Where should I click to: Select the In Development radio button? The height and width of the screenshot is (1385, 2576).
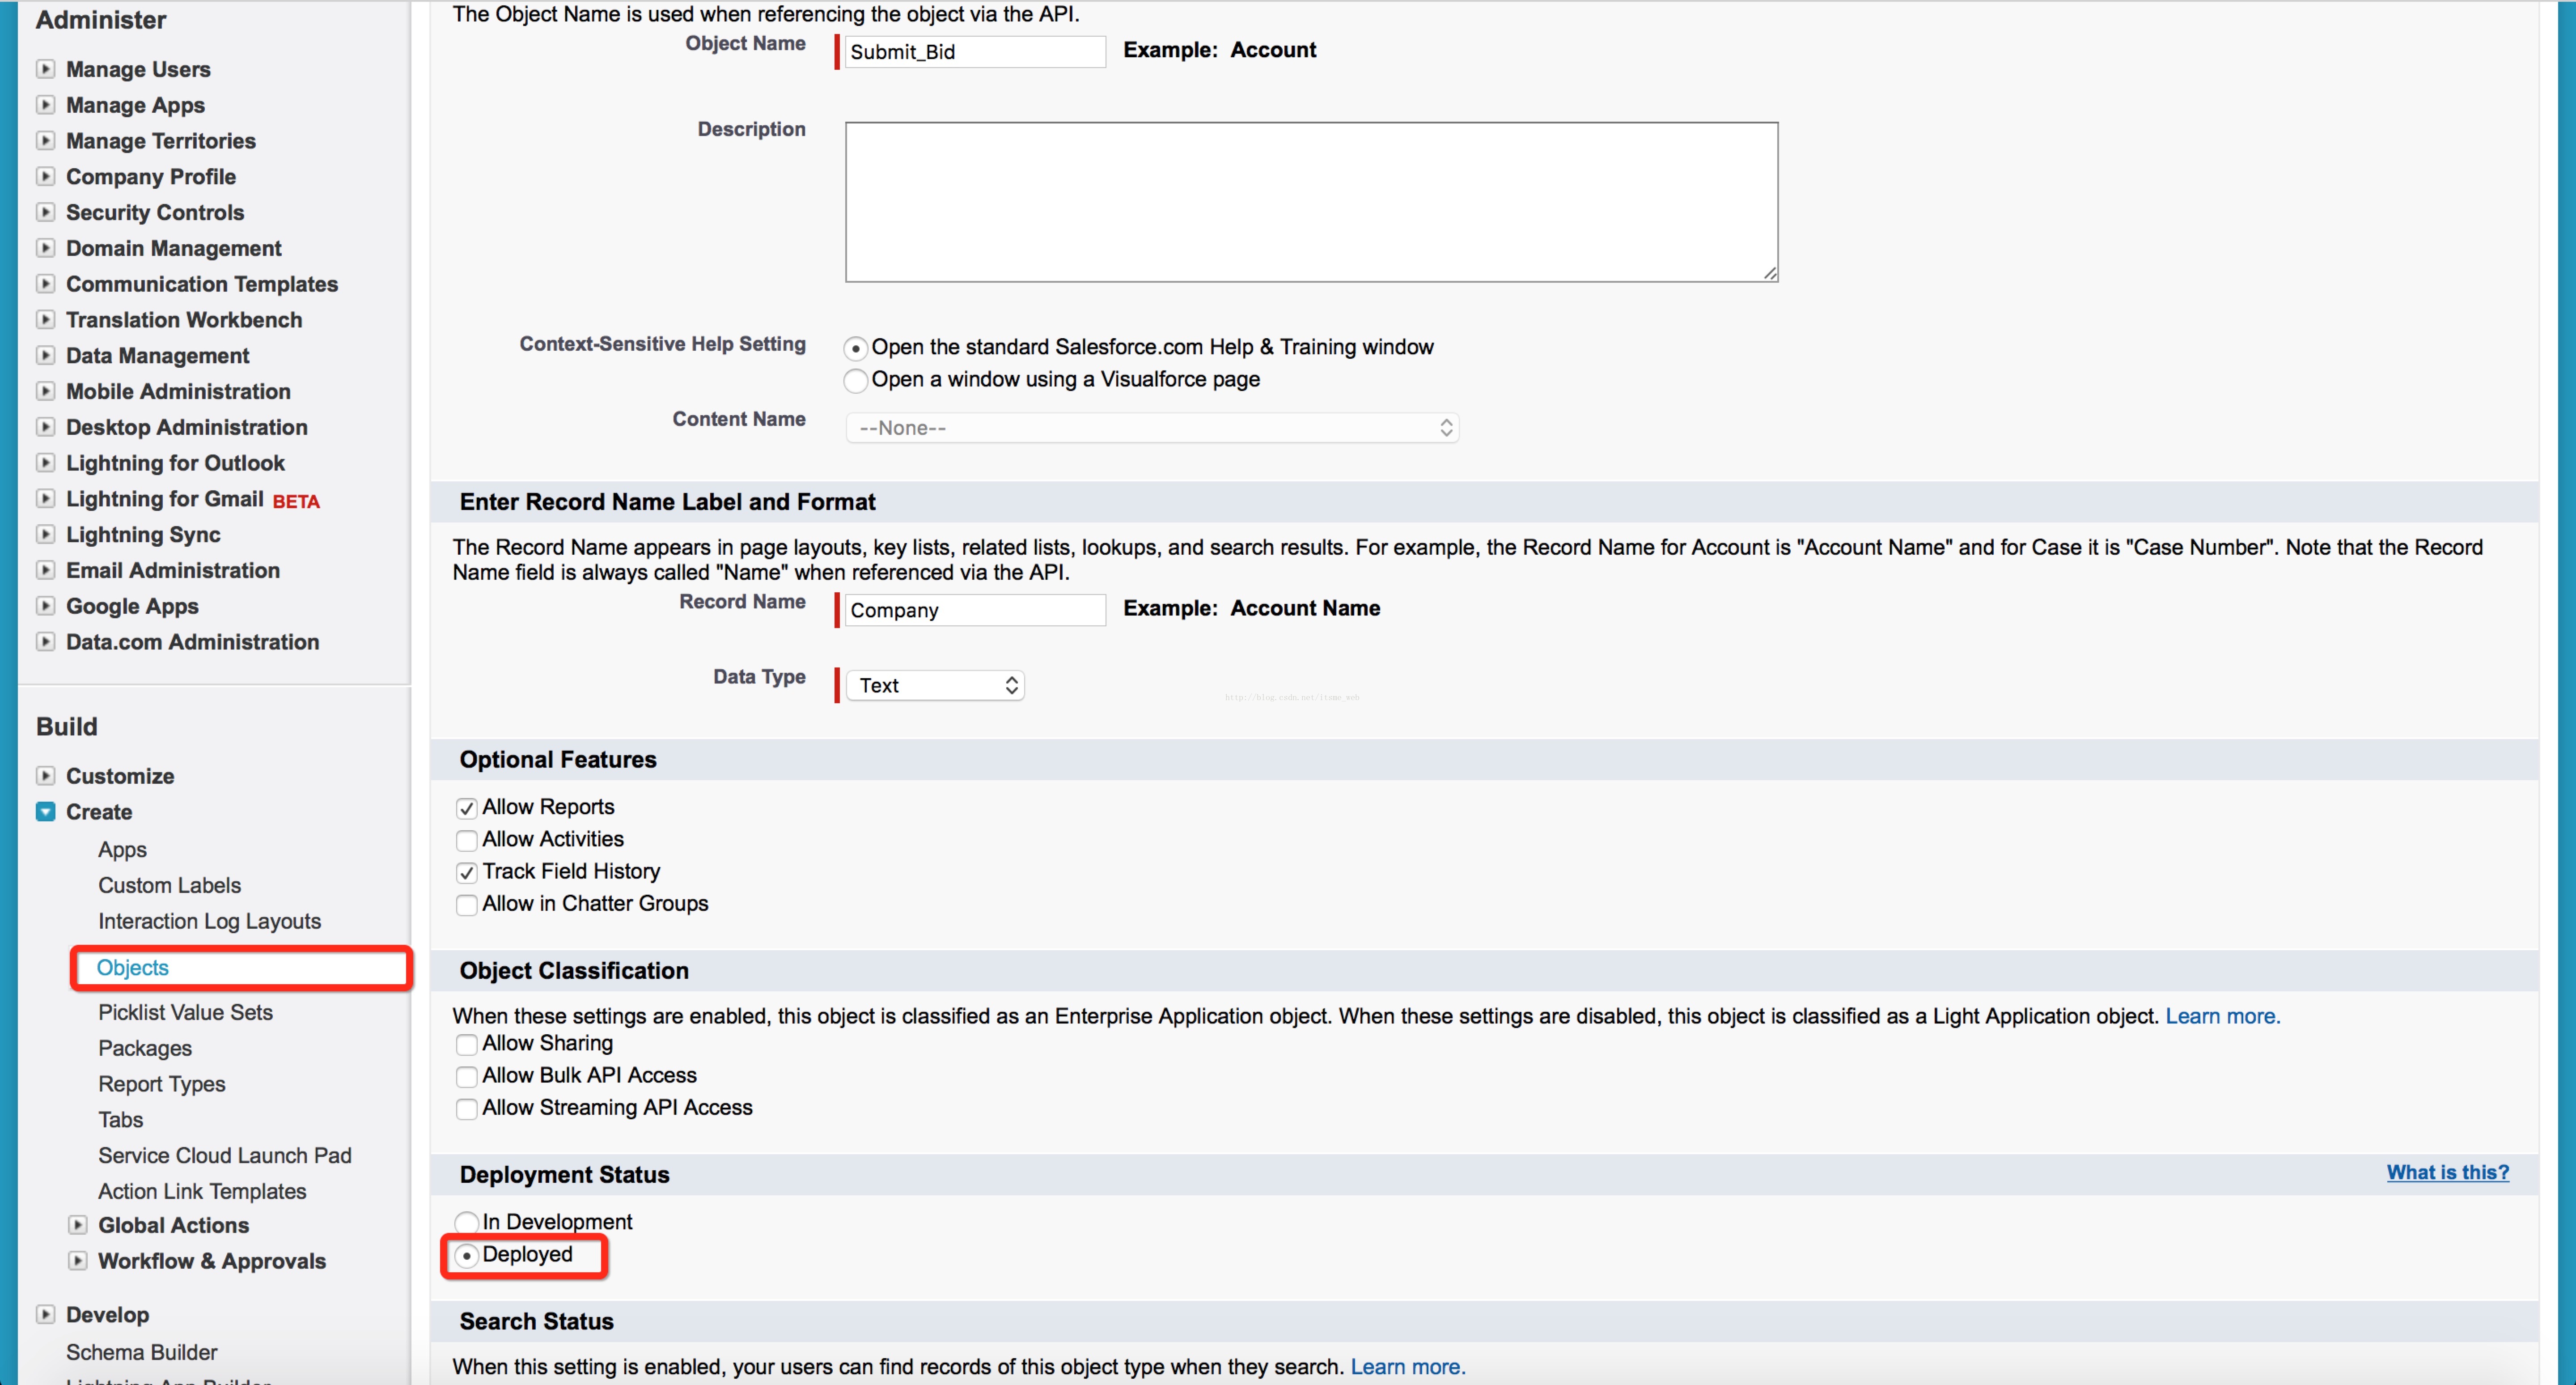(466, 1222)
